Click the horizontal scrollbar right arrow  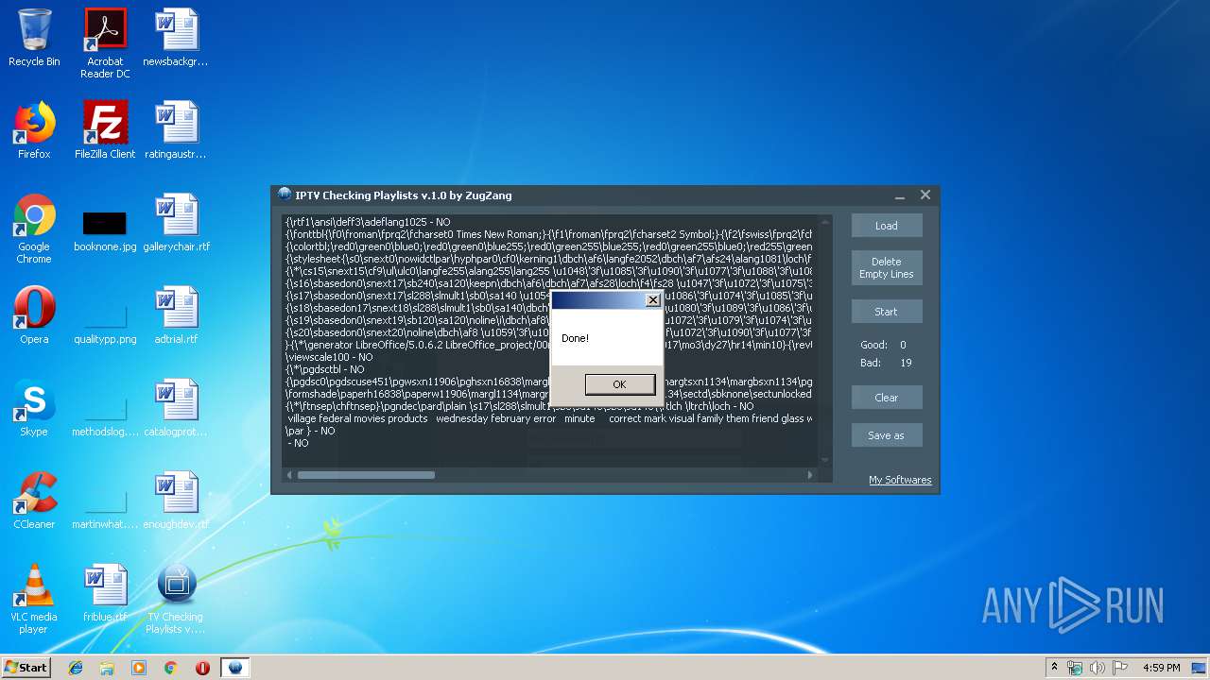tap(810, 475)
